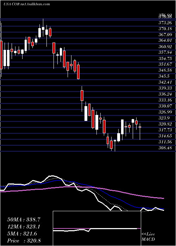Viewport: 176px width, 246px height.
Task: Click the 370.18 price level label
Action: (x=165, y=29)
